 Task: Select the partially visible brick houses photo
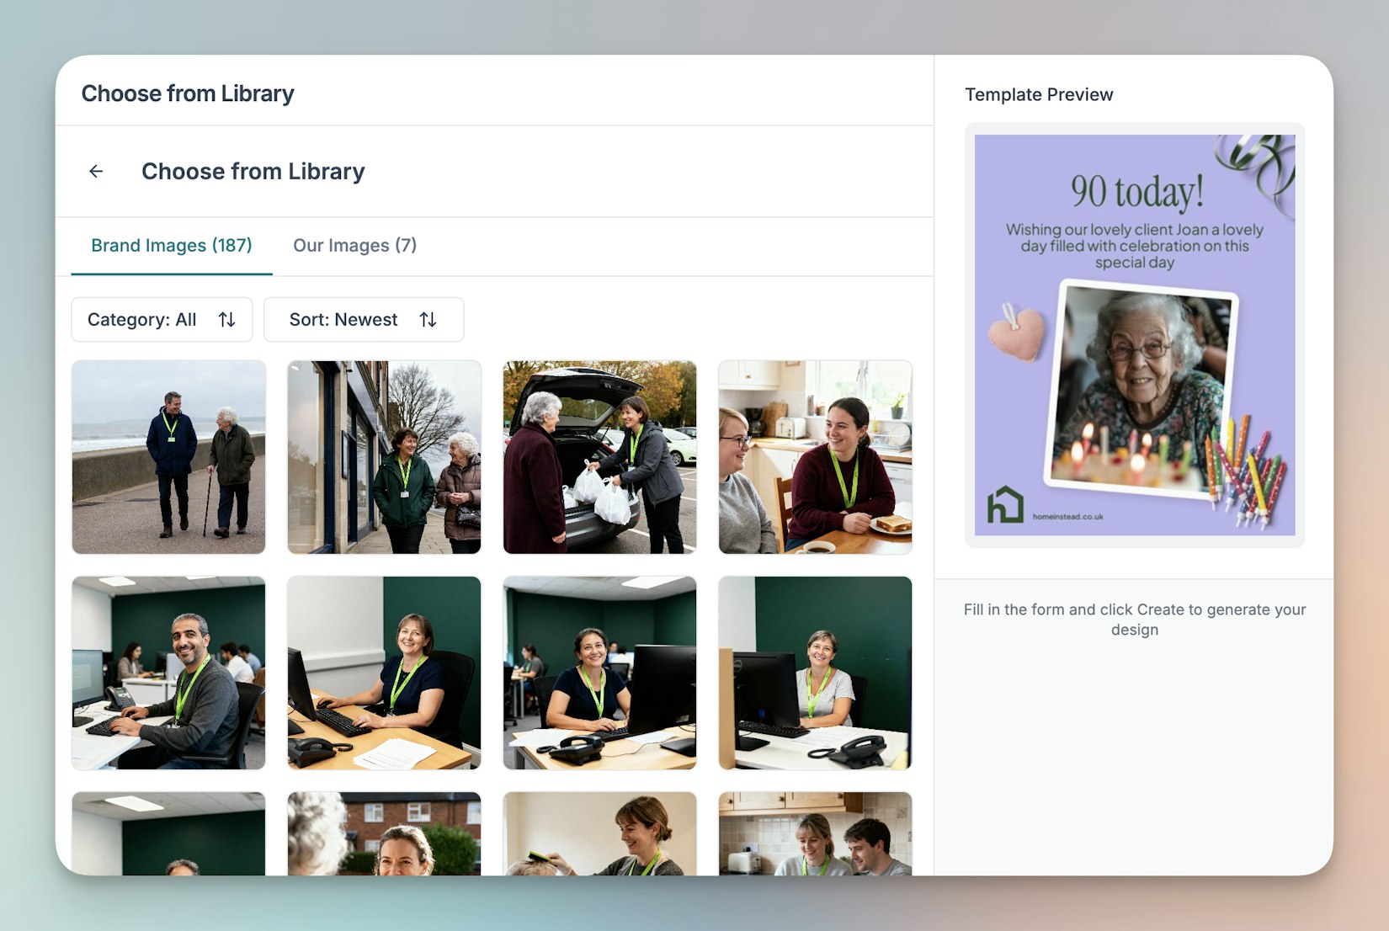(384, 833)
